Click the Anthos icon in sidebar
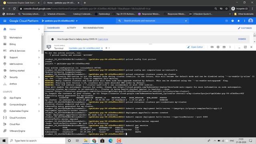This screenshot has width=256, height=144. pyautogui.click(x=5, y=84)
